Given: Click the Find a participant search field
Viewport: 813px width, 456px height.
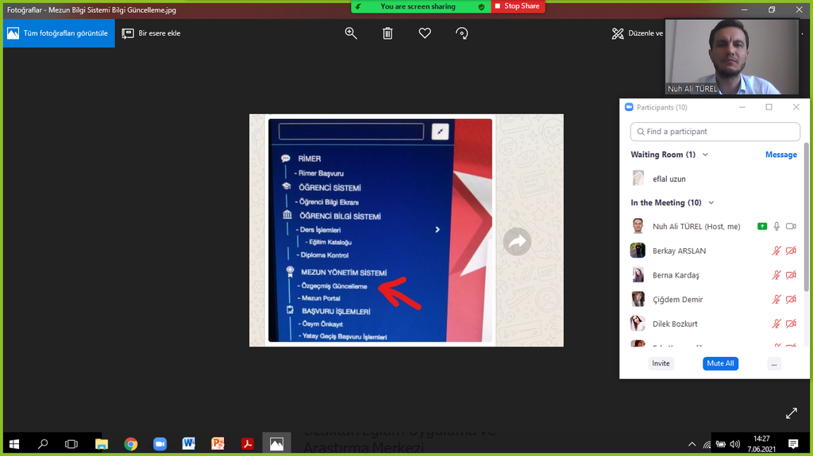Looking at the screenshot, I should coord(715,132).
